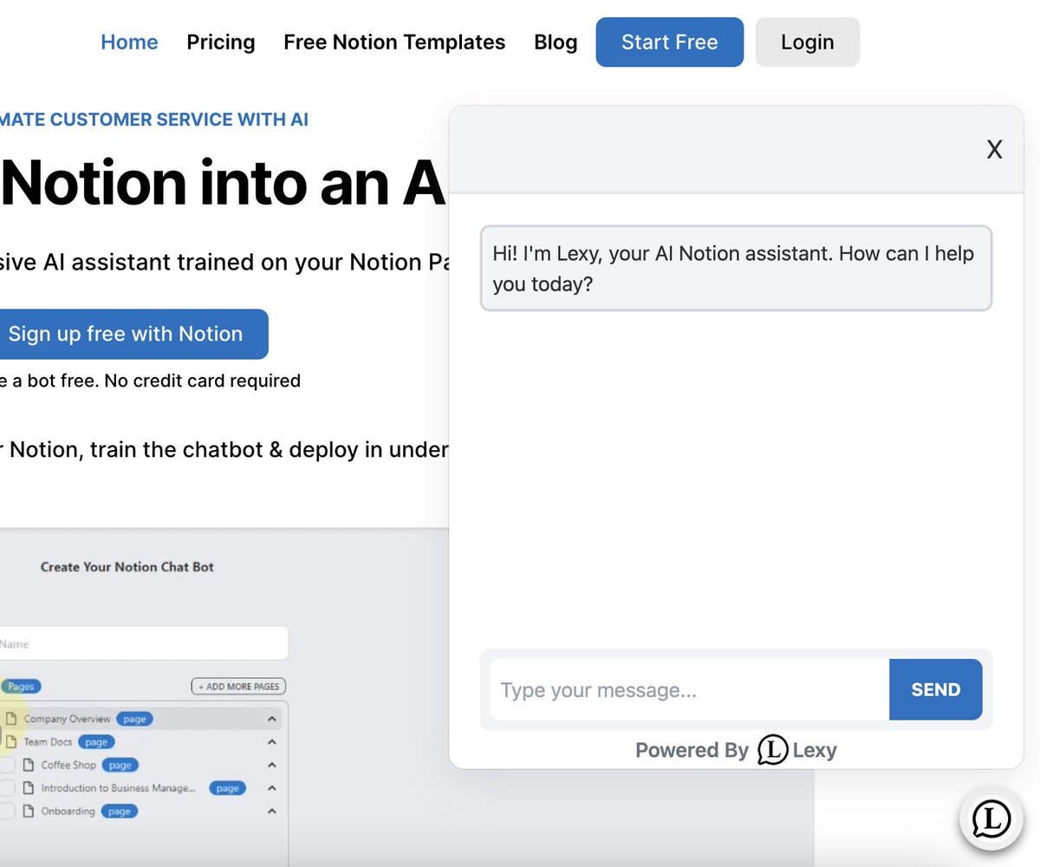The width and height of the screenshot is (1040, 867).
Task: Collapse the Coffee Shop row chevron
Action: 272,766
